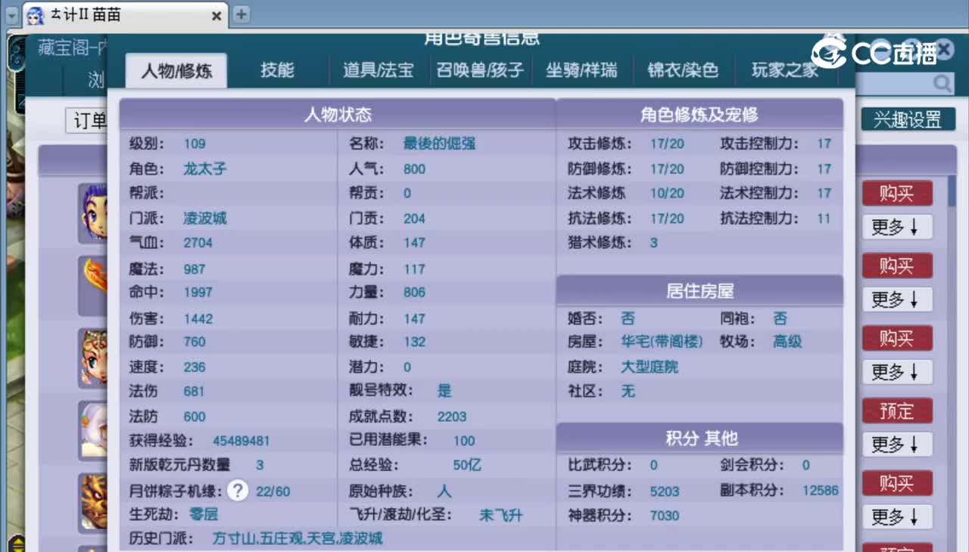Click the 兴趣设置 button

(908, 119)
